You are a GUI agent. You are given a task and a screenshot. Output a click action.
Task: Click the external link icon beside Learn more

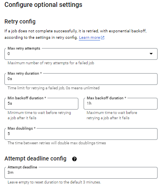click(x=102, y=38)
